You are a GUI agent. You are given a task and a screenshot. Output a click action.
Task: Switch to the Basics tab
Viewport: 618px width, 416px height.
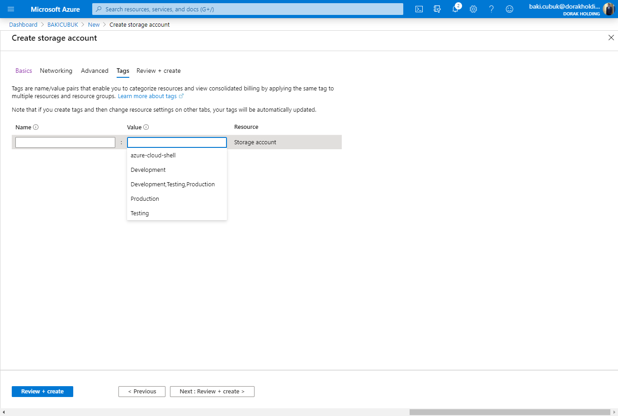24,71
